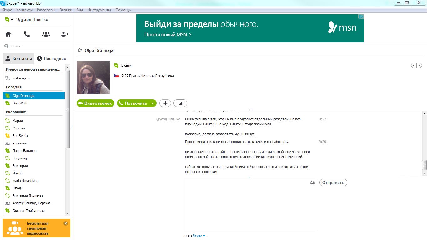Select contact Виктория Якушева

tap(34, 196)
